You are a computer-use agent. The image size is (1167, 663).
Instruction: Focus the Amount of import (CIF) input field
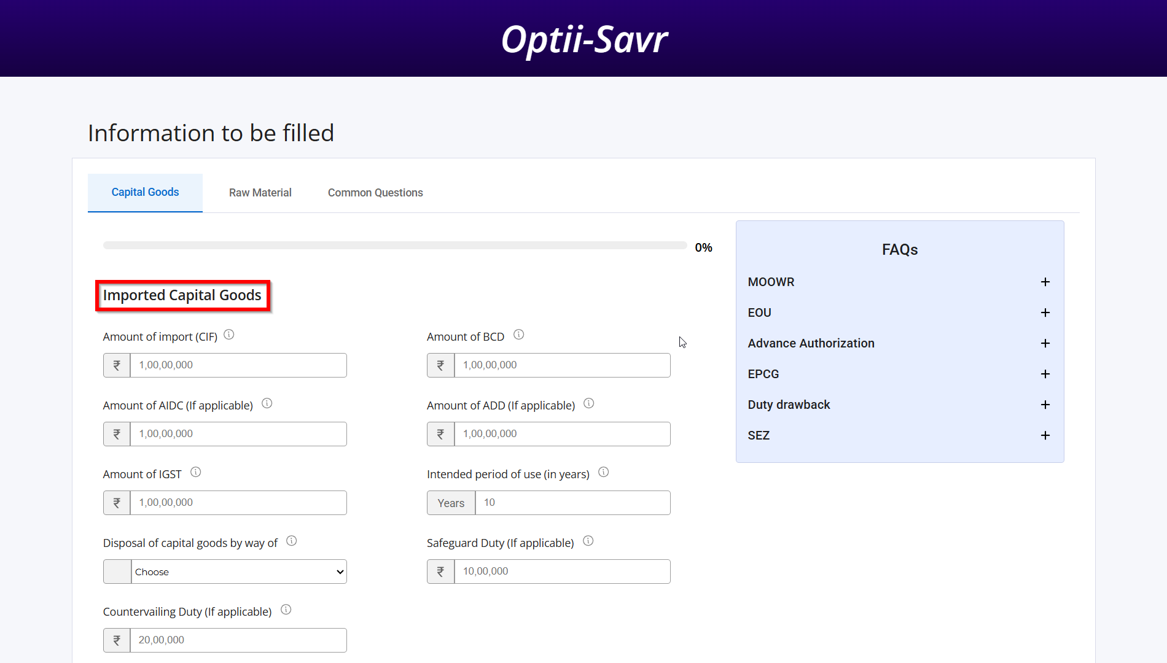click(238, 365)
